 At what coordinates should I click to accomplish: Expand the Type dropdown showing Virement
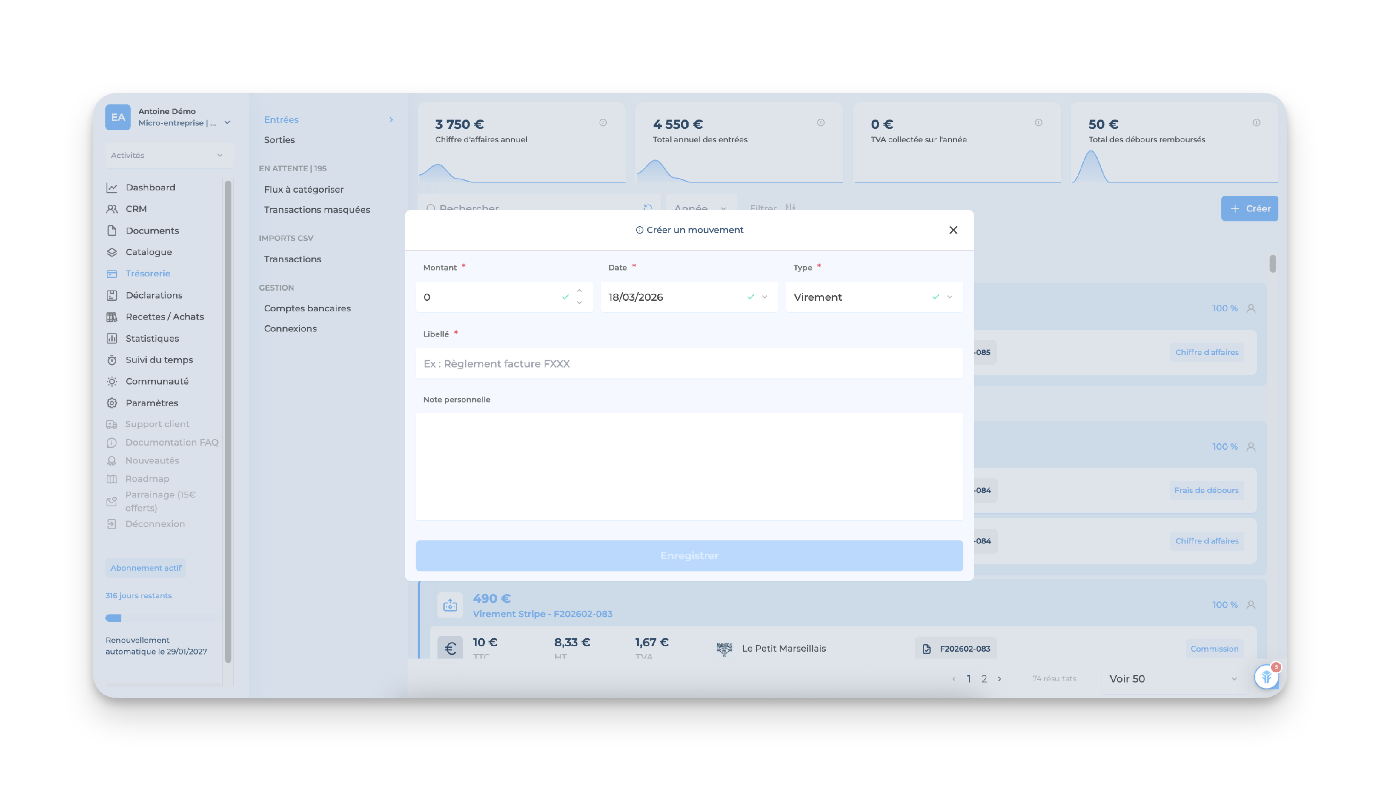[x=950, y=297]
